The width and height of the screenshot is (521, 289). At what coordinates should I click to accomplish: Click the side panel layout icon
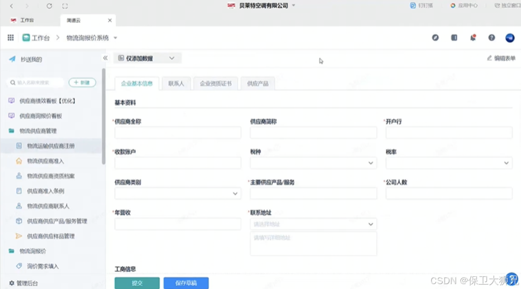point(453,37)
